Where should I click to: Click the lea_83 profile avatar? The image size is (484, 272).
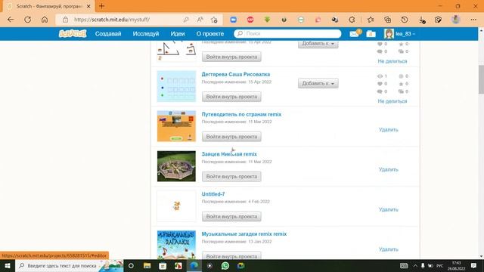coord(389,33)
